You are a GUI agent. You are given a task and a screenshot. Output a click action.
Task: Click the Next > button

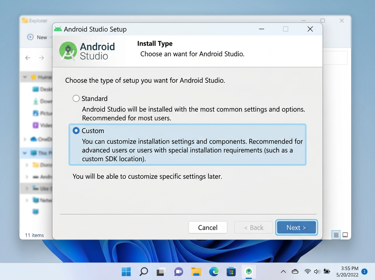click(296, 227)
